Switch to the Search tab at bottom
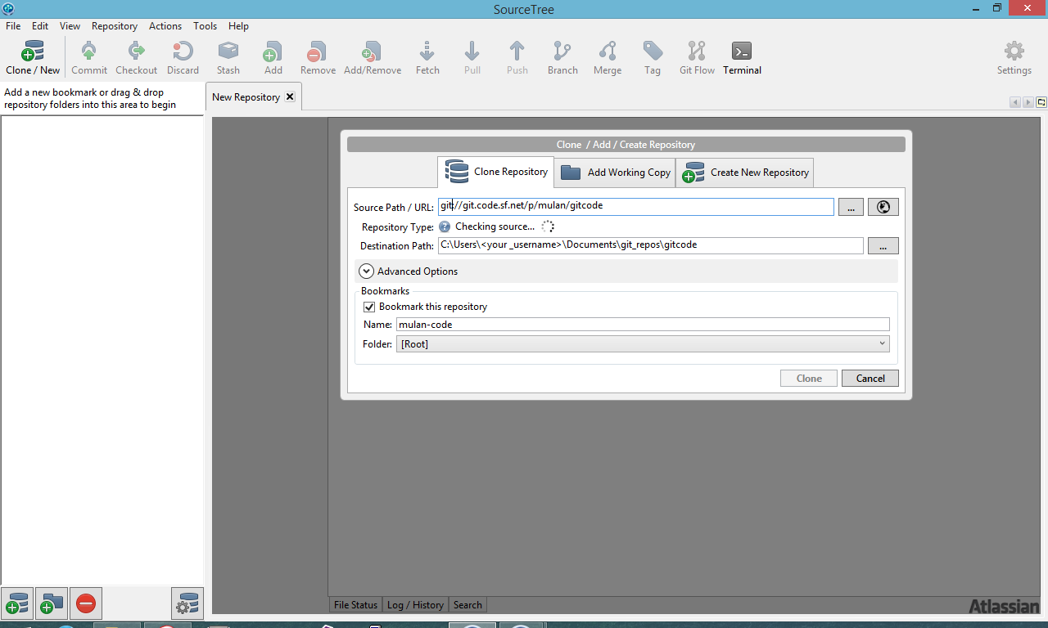The image size is (1048, 628). pos(468,605)
